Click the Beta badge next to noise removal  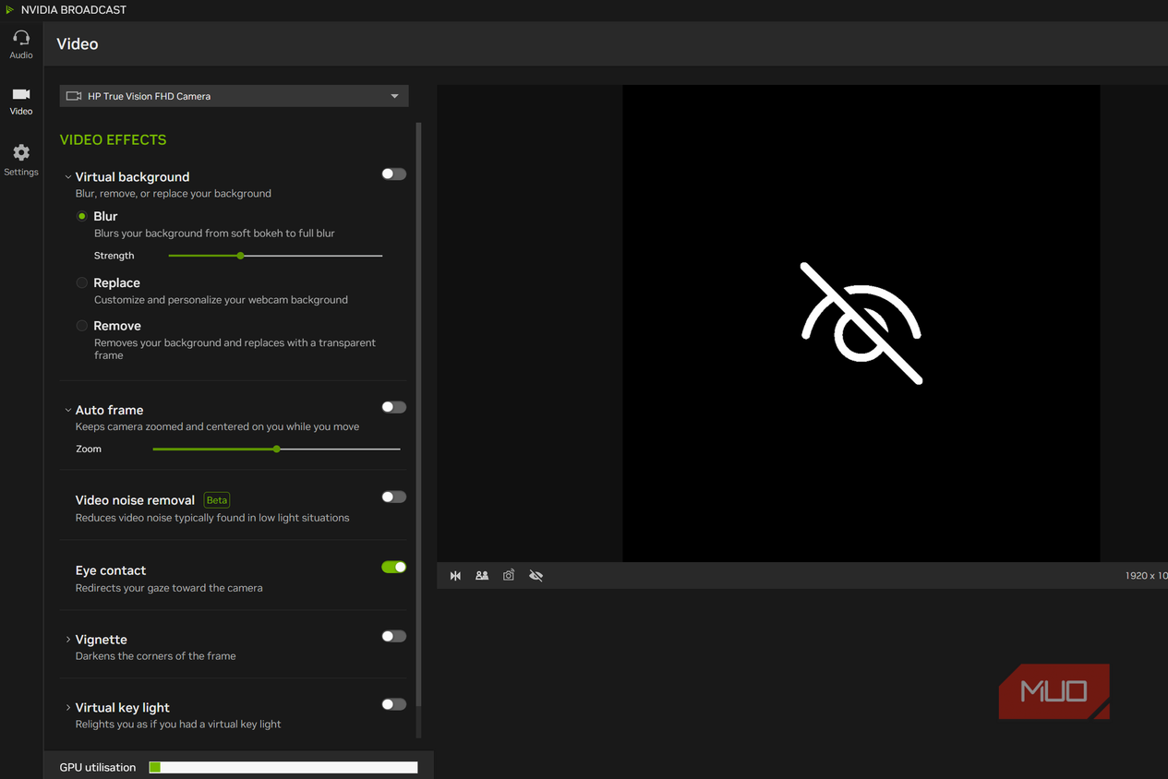pyautogui.click(x=217, y=500)
